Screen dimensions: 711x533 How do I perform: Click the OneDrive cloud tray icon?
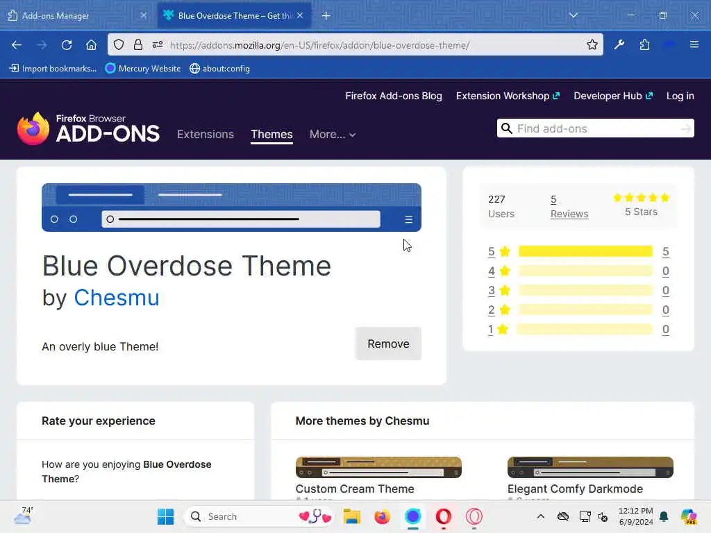[x=563, y=516]
